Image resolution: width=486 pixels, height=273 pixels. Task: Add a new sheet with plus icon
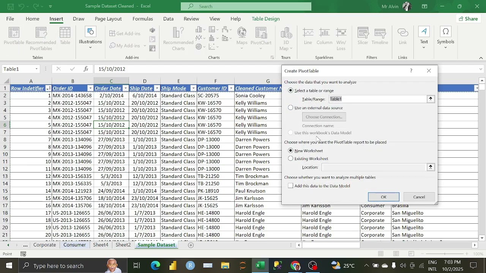tap(191, 245)
